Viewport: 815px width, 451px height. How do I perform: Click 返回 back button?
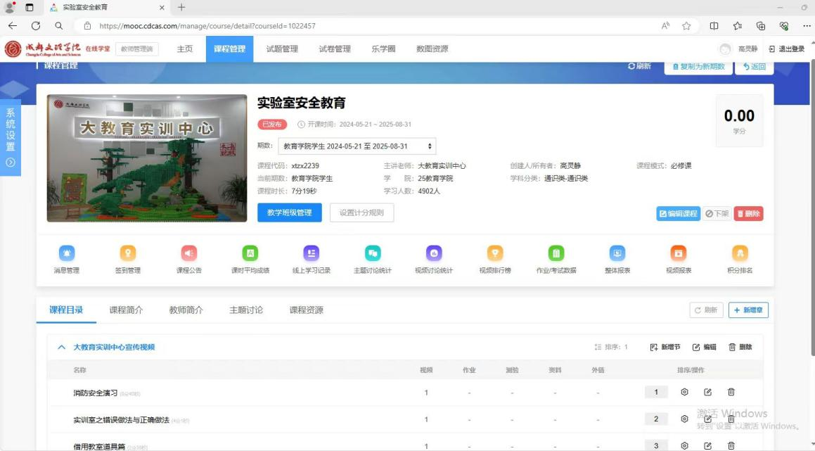[x=755, y=67]
